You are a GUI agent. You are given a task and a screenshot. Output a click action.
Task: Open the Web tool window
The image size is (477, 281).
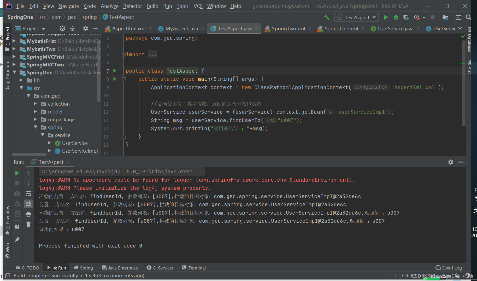coord(8,250)
